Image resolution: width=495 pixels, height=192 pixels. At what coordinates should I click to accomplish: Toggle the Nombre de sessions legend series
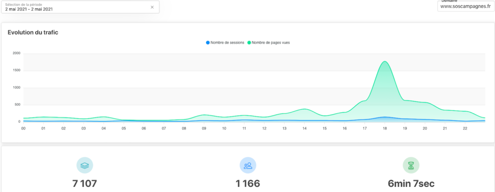point(225,43)
